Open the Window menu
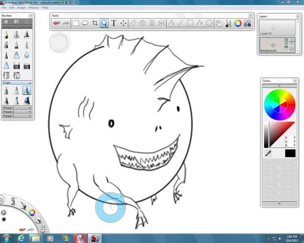The width and height of the screenshot is (304, 243). click(x=33, y=8)
